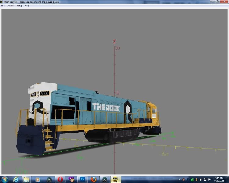Switch to Photoshop on the taskbar

tap(82, 179)
